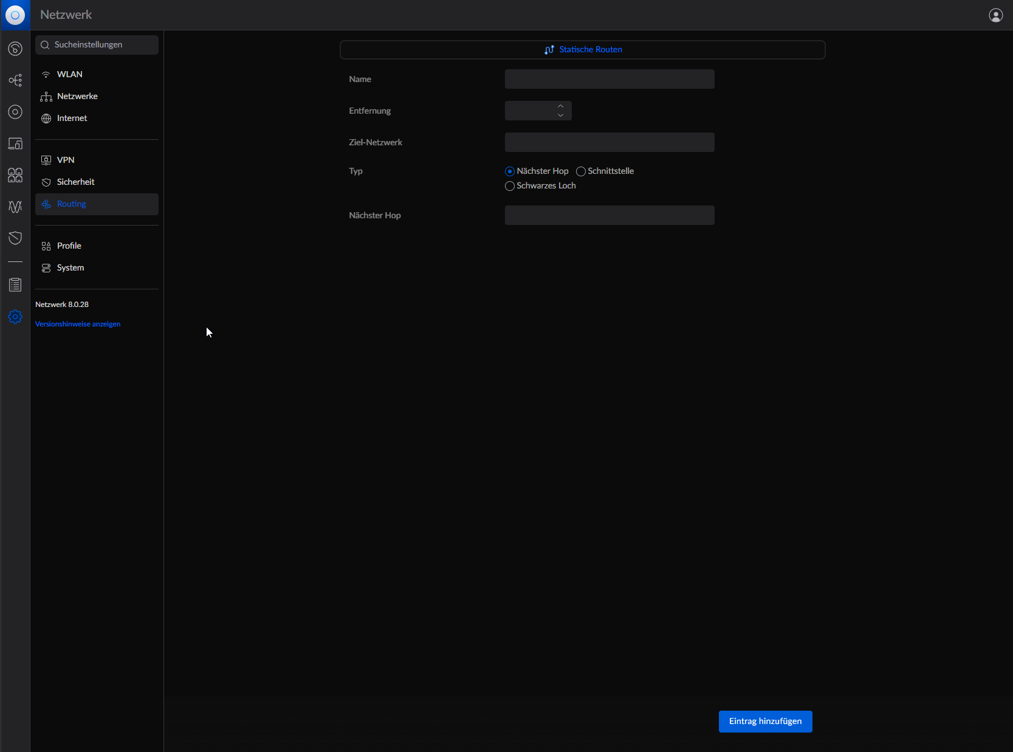The image size is (1013, 752).
Task: Click the Entfernung number field
Action: coord(538,111)
